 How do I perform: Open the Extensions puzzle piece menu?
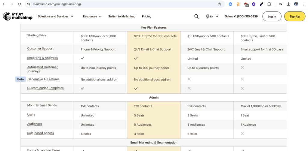(x=269, y=4)
